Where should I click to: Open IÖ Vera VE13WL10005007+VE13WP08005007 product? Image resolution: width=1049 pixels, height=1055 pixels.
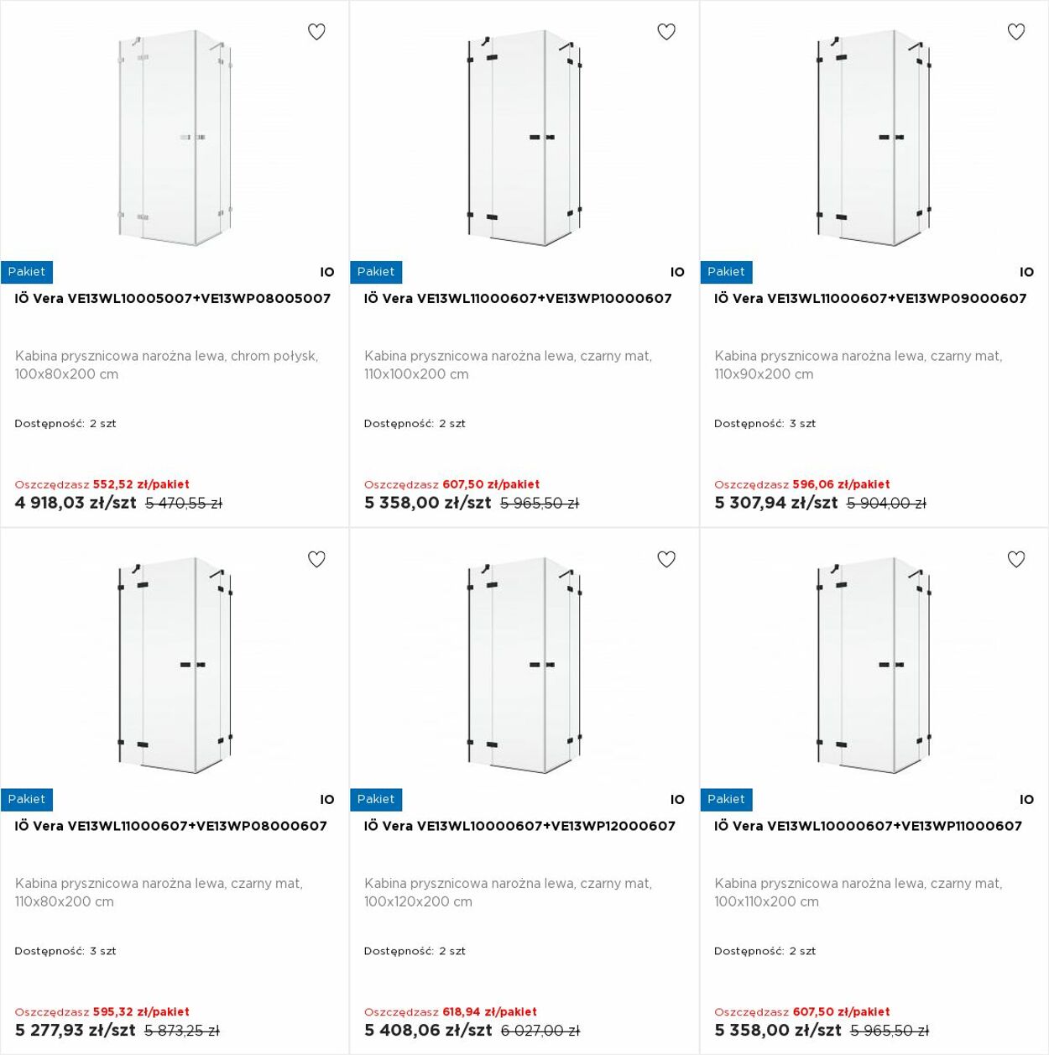[x=173, y=299]
